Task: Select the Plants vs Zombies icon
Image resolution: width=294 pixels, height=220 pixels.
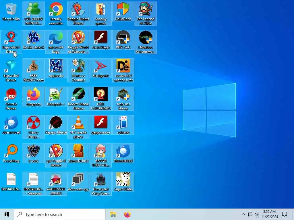Action: coord(78,70)
